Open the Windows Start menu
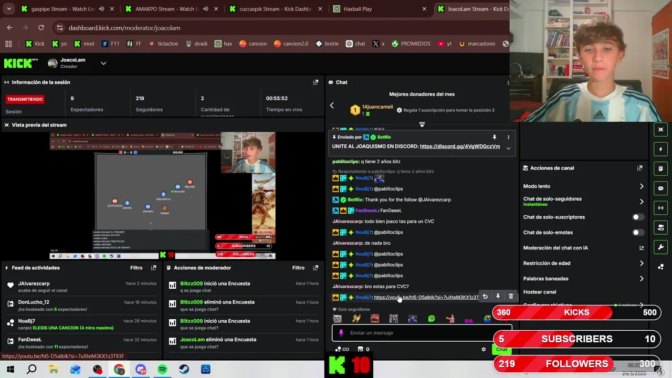The image size is (672, 378). [9, 370]
